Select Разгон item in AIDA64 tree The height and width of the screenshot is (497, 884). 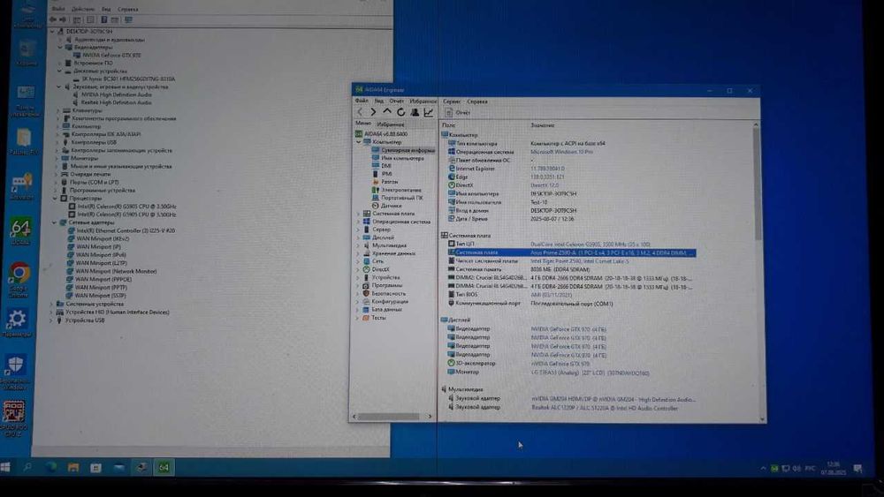[385, 182]
